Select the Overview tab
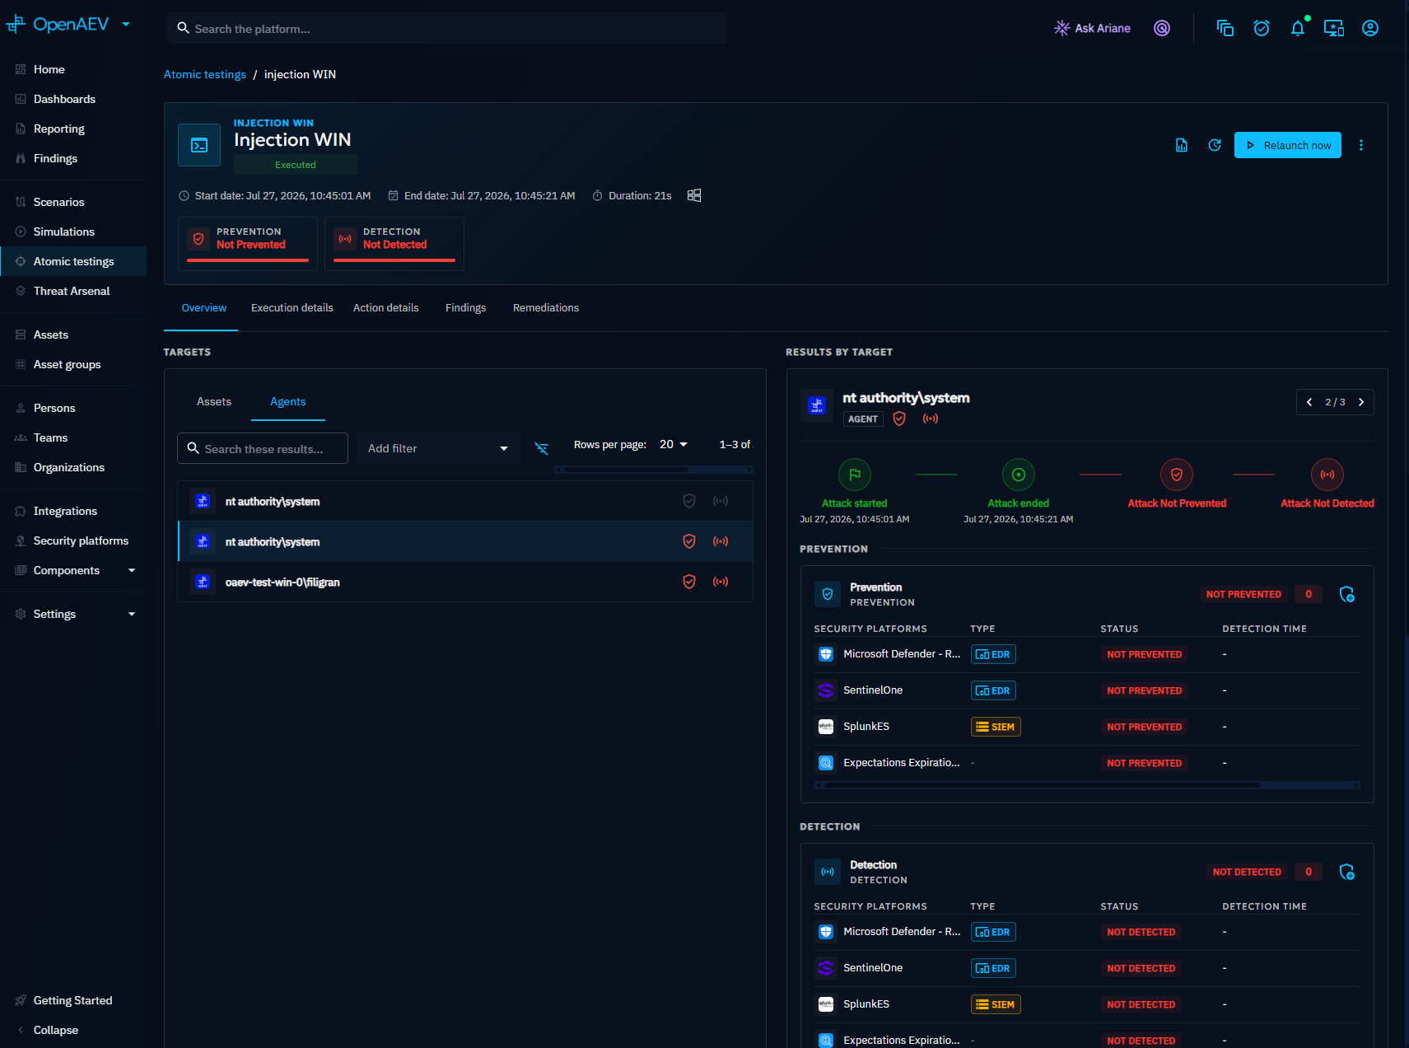 (204, 307)
